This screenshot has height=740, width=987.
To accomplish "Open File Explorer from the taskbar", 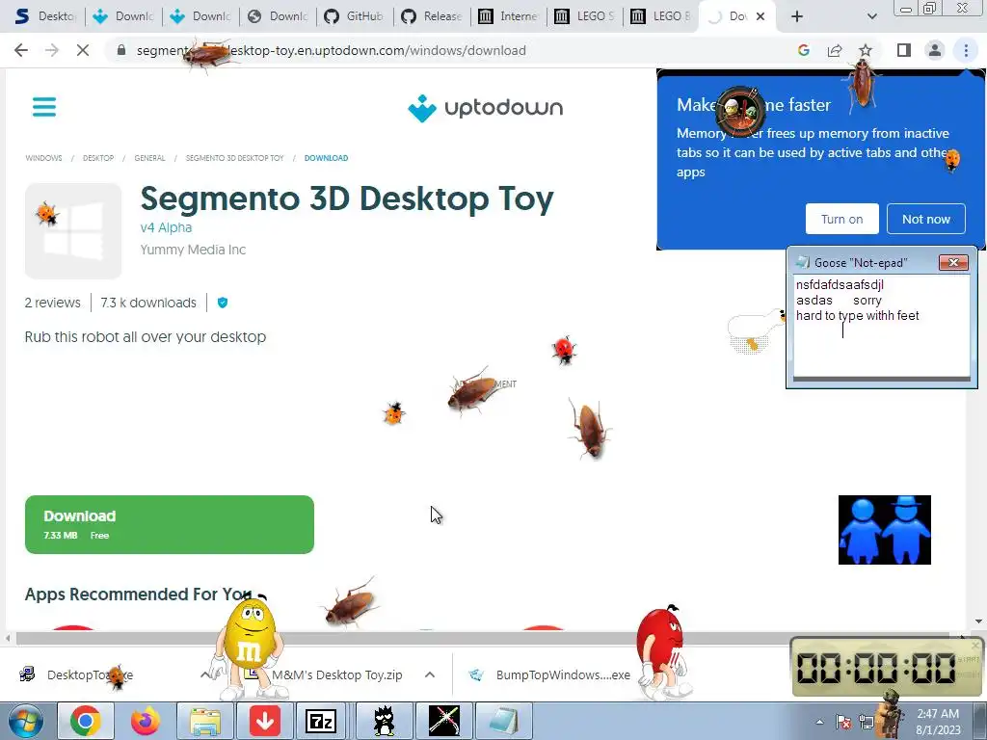I will click(x=205, y=721).
